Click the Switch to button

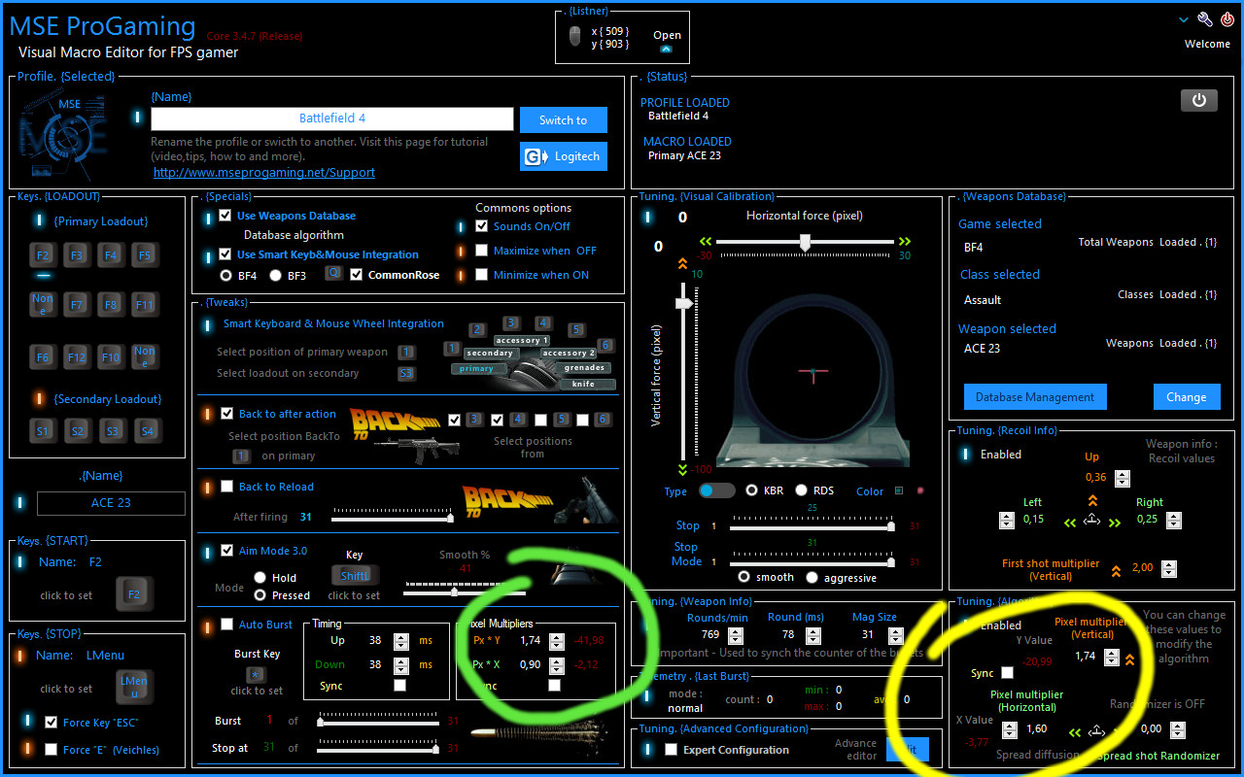(564, 120)
